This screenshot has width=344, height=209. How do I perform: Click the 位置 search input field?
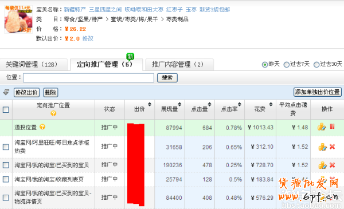(x=88, y=78)
